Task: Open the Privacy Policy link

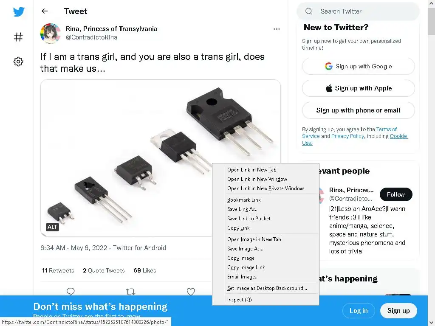Action: pyautogui.click(x=347, y=136)
